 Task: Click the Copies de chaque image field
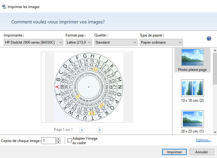pyautogui.click(x=48, y=141)
